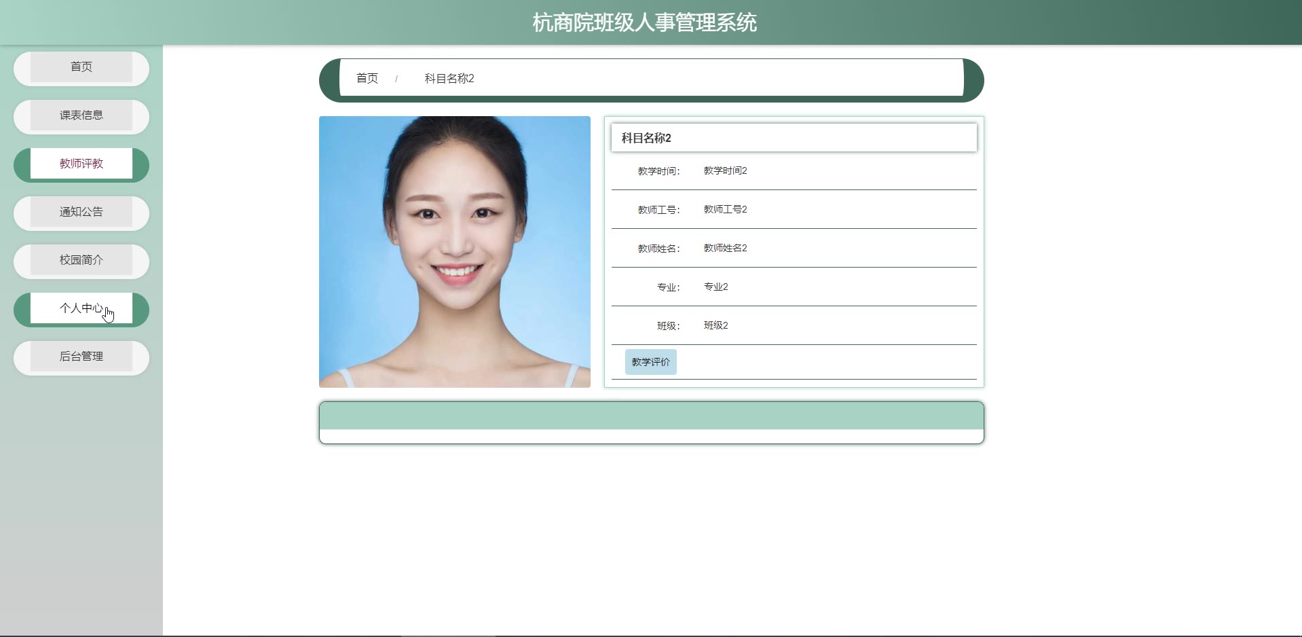Open the 首页 sidebar menu item
The width and height of the screenshot is (1302, 637).
(x=81, y=67)
